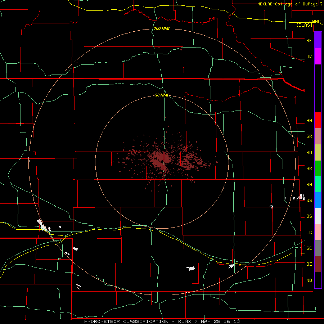Select the salmon GR legend color block
The width and height of the screenshot is (324, 324).
point(318,136)
